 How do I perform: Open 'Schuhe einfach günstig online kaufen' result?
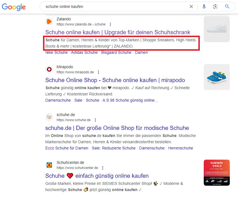pos(97,176)
